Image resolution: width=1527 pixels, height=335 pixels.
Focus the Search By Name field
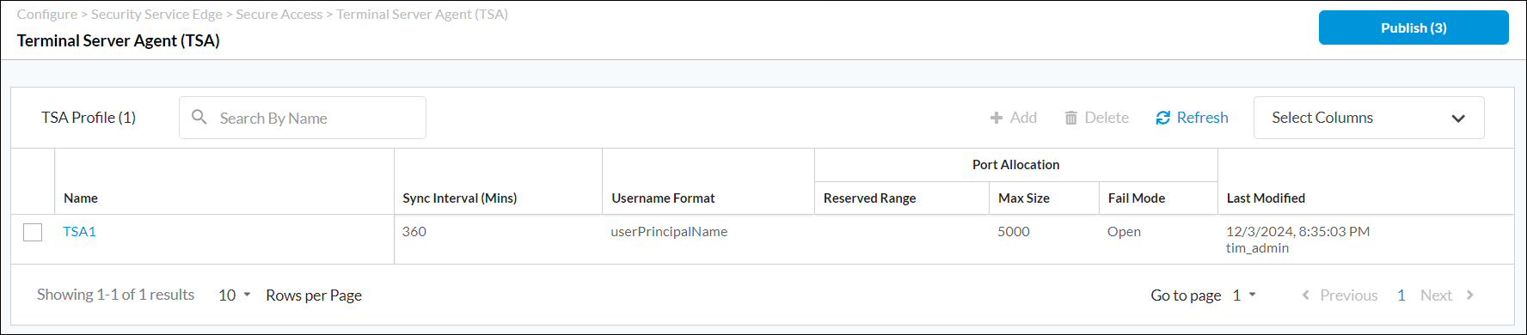click(x=303, y=118)
